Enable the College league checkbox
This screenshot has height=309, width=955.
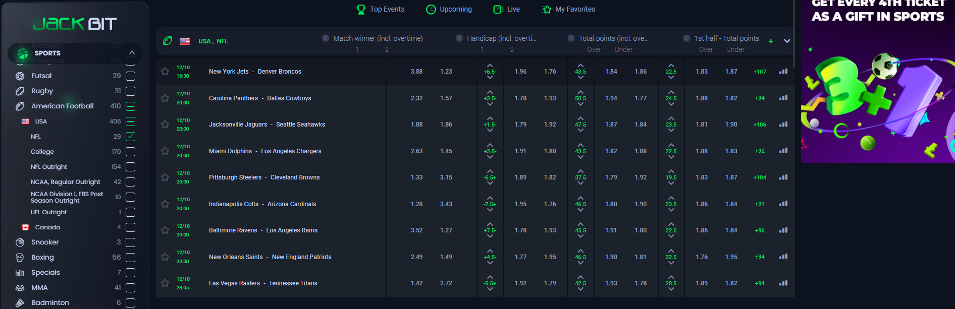point(130,152)
